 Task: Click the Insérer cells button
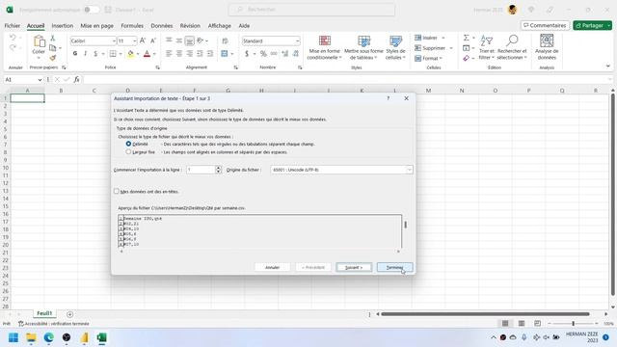pos(426,38)
